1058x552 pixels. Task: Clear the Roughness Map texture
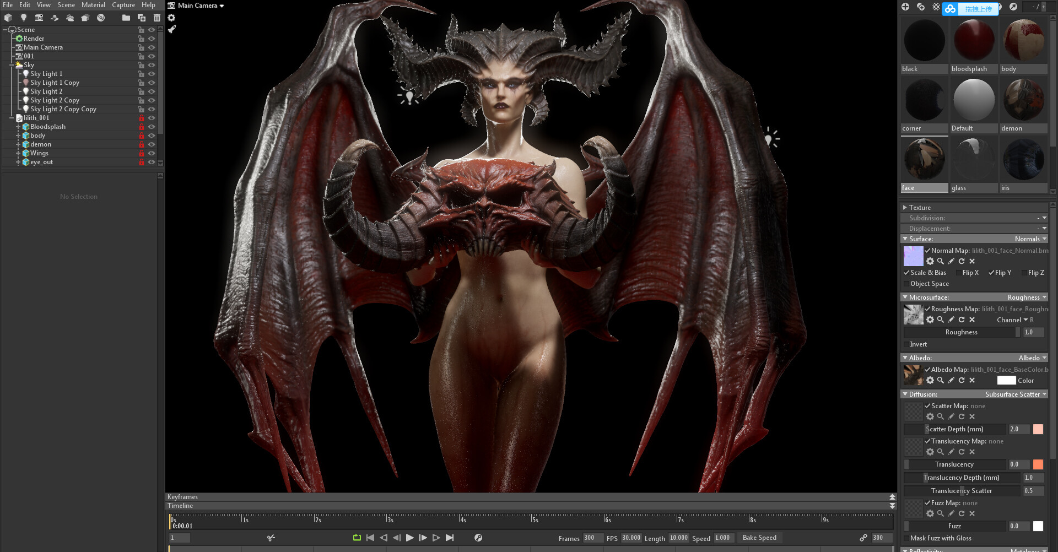coord(972,320)
